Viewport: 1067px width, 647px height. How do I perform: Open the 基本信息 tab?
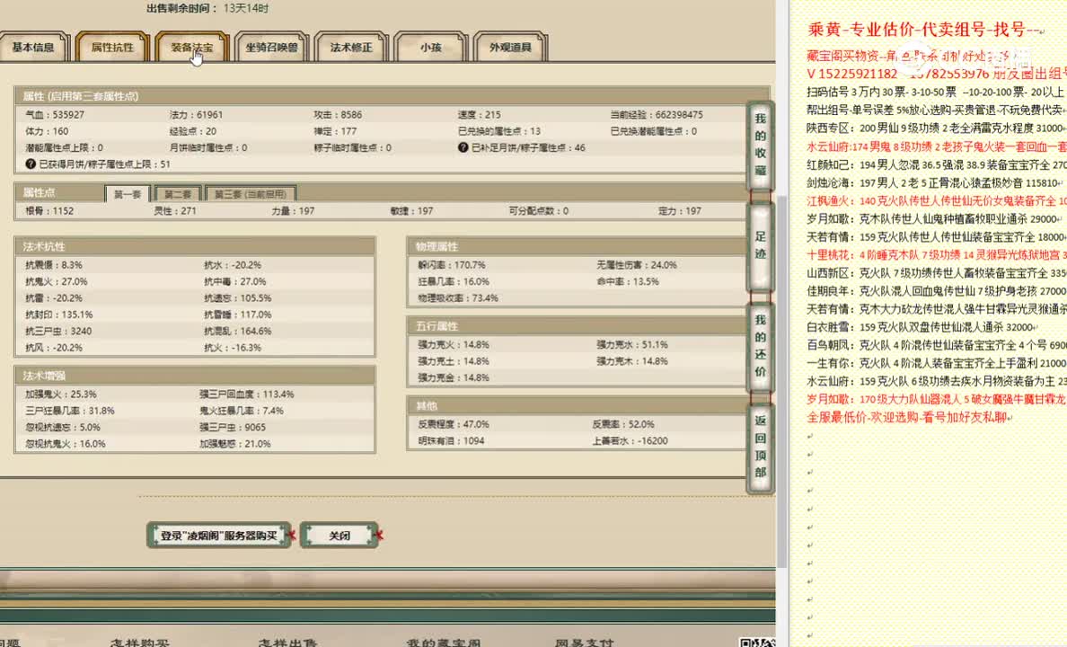tap(33, 47)
